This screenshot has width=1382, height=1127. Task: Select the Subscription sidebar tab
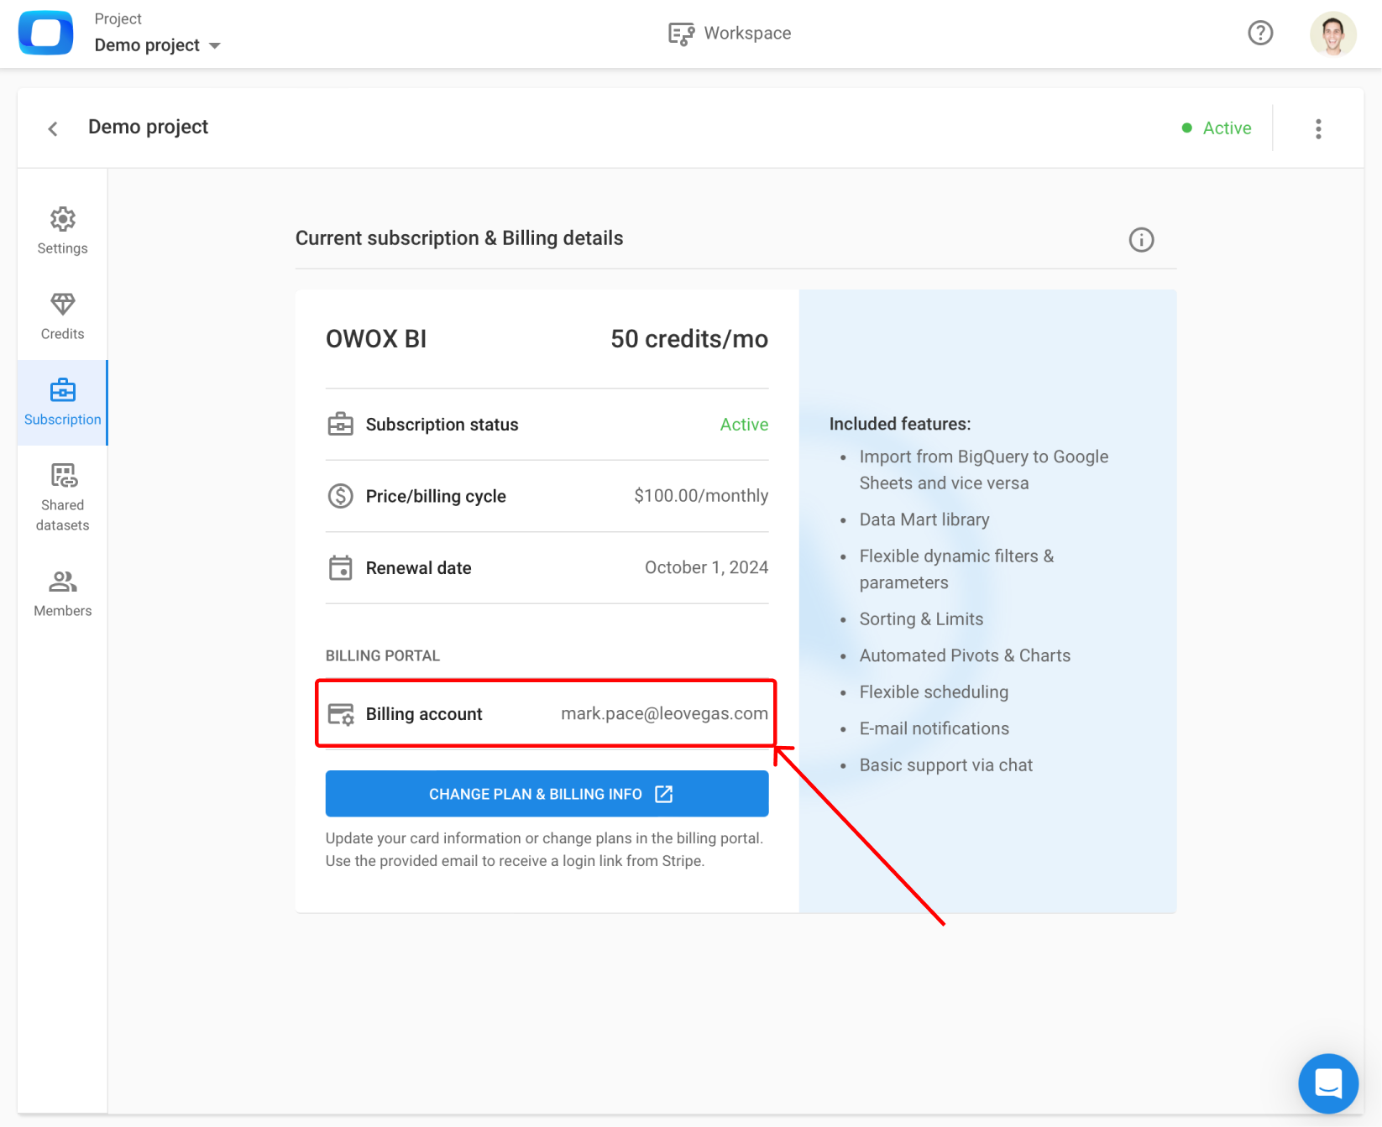click(x=63, y=403)
